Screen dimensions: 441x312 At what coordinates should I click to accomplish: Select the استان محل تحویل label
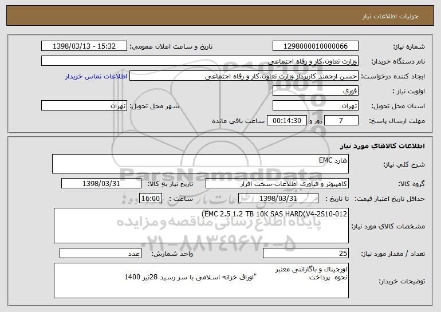pyautogui.click(x=398, y=106)
